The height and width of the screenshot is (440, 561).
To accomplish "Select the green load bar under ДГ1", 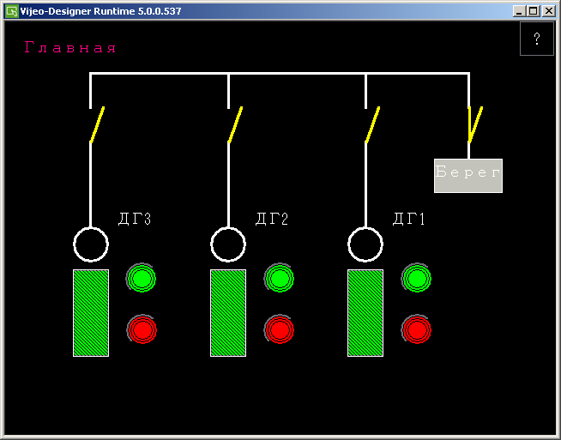I will pyautogui.click(x=365, y=312).
